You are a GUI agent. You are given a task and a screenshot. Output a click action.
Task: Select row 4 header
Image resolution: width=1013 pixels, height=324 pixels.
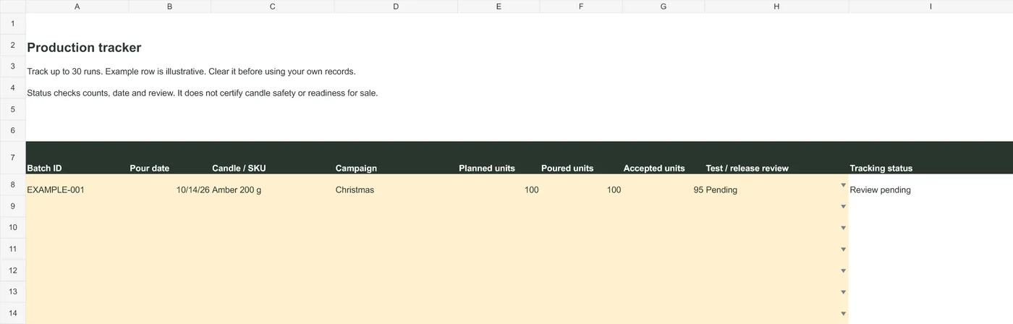(13, 88)
